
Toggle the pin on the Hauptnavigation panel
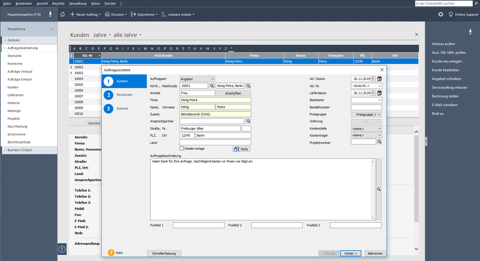pyautogui.click(x=50, y=14)
